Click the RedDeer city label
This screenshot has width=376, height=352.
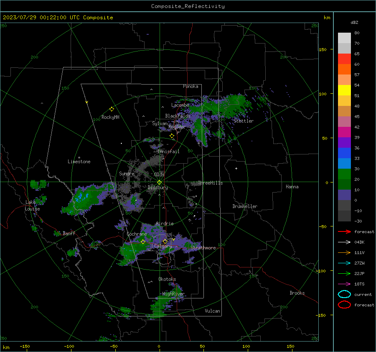coord(177,127)
